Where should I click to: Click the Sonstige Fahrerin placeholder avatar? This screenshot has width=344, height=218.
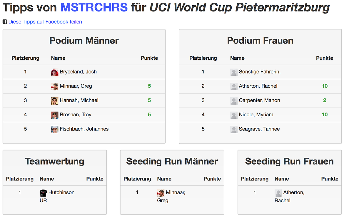[x=234, y=72]
